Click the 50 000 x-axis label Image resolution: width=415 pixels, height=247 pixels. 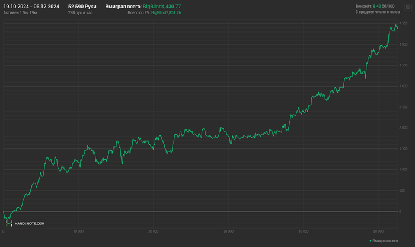point(378,232)
